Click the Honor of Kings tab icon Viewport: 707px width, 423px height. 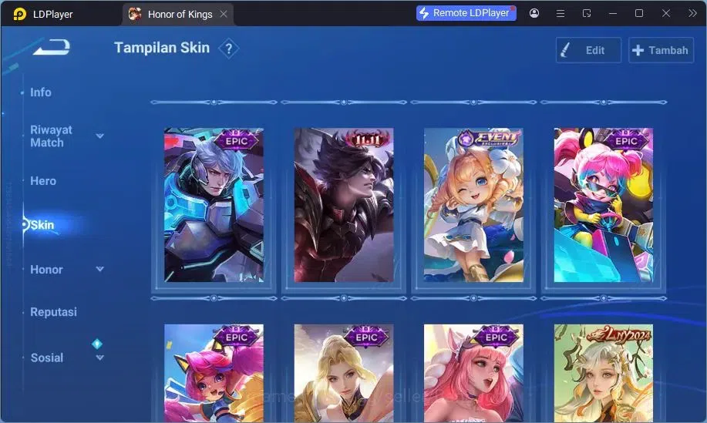135,14
